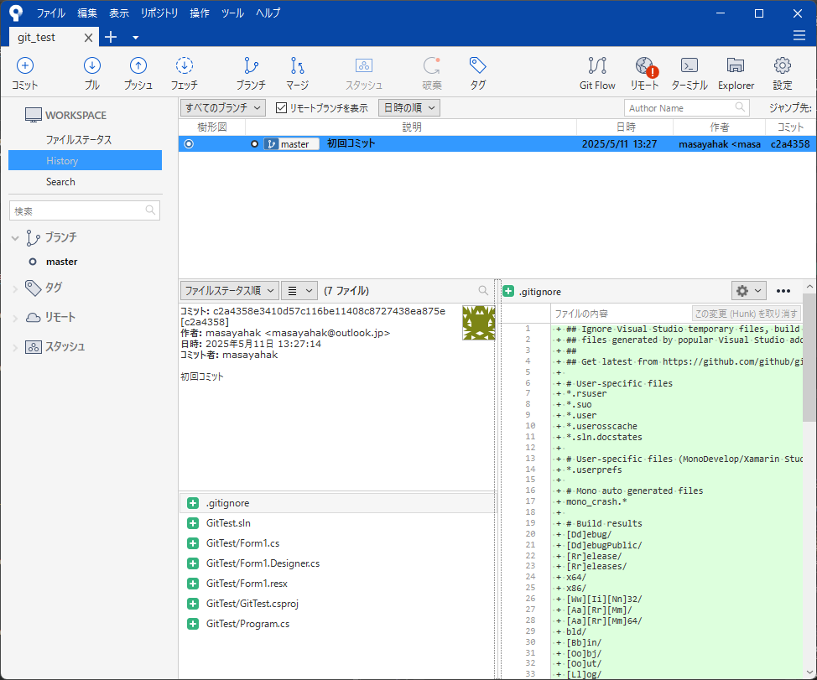Select .gitignore in the file list

pos(337,503)
